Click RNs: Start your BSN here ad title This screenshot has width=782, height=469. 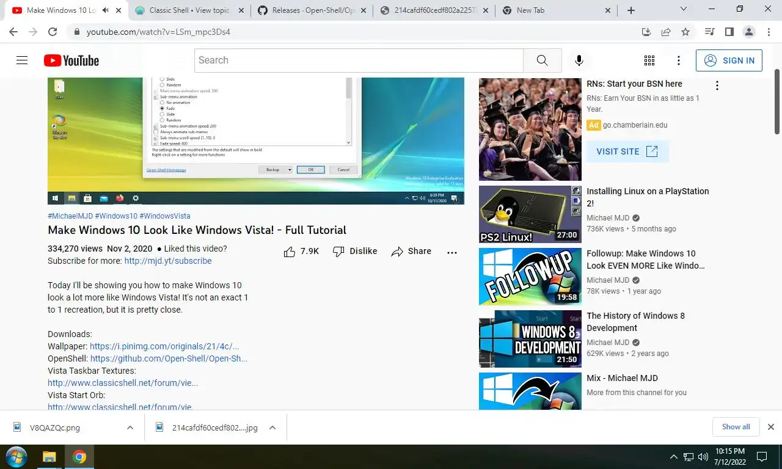(634, 84)
